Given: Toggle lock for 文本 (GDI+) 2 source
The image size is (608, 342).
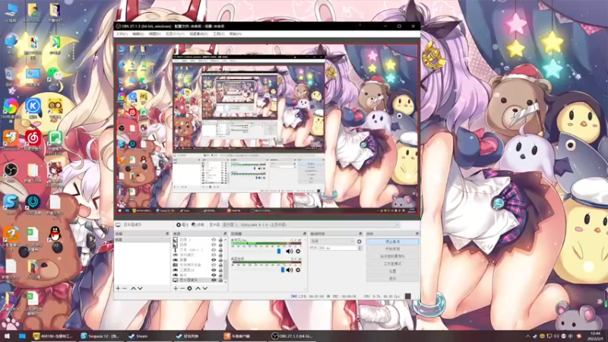Looking at the screenshot, I should (220, 250).
